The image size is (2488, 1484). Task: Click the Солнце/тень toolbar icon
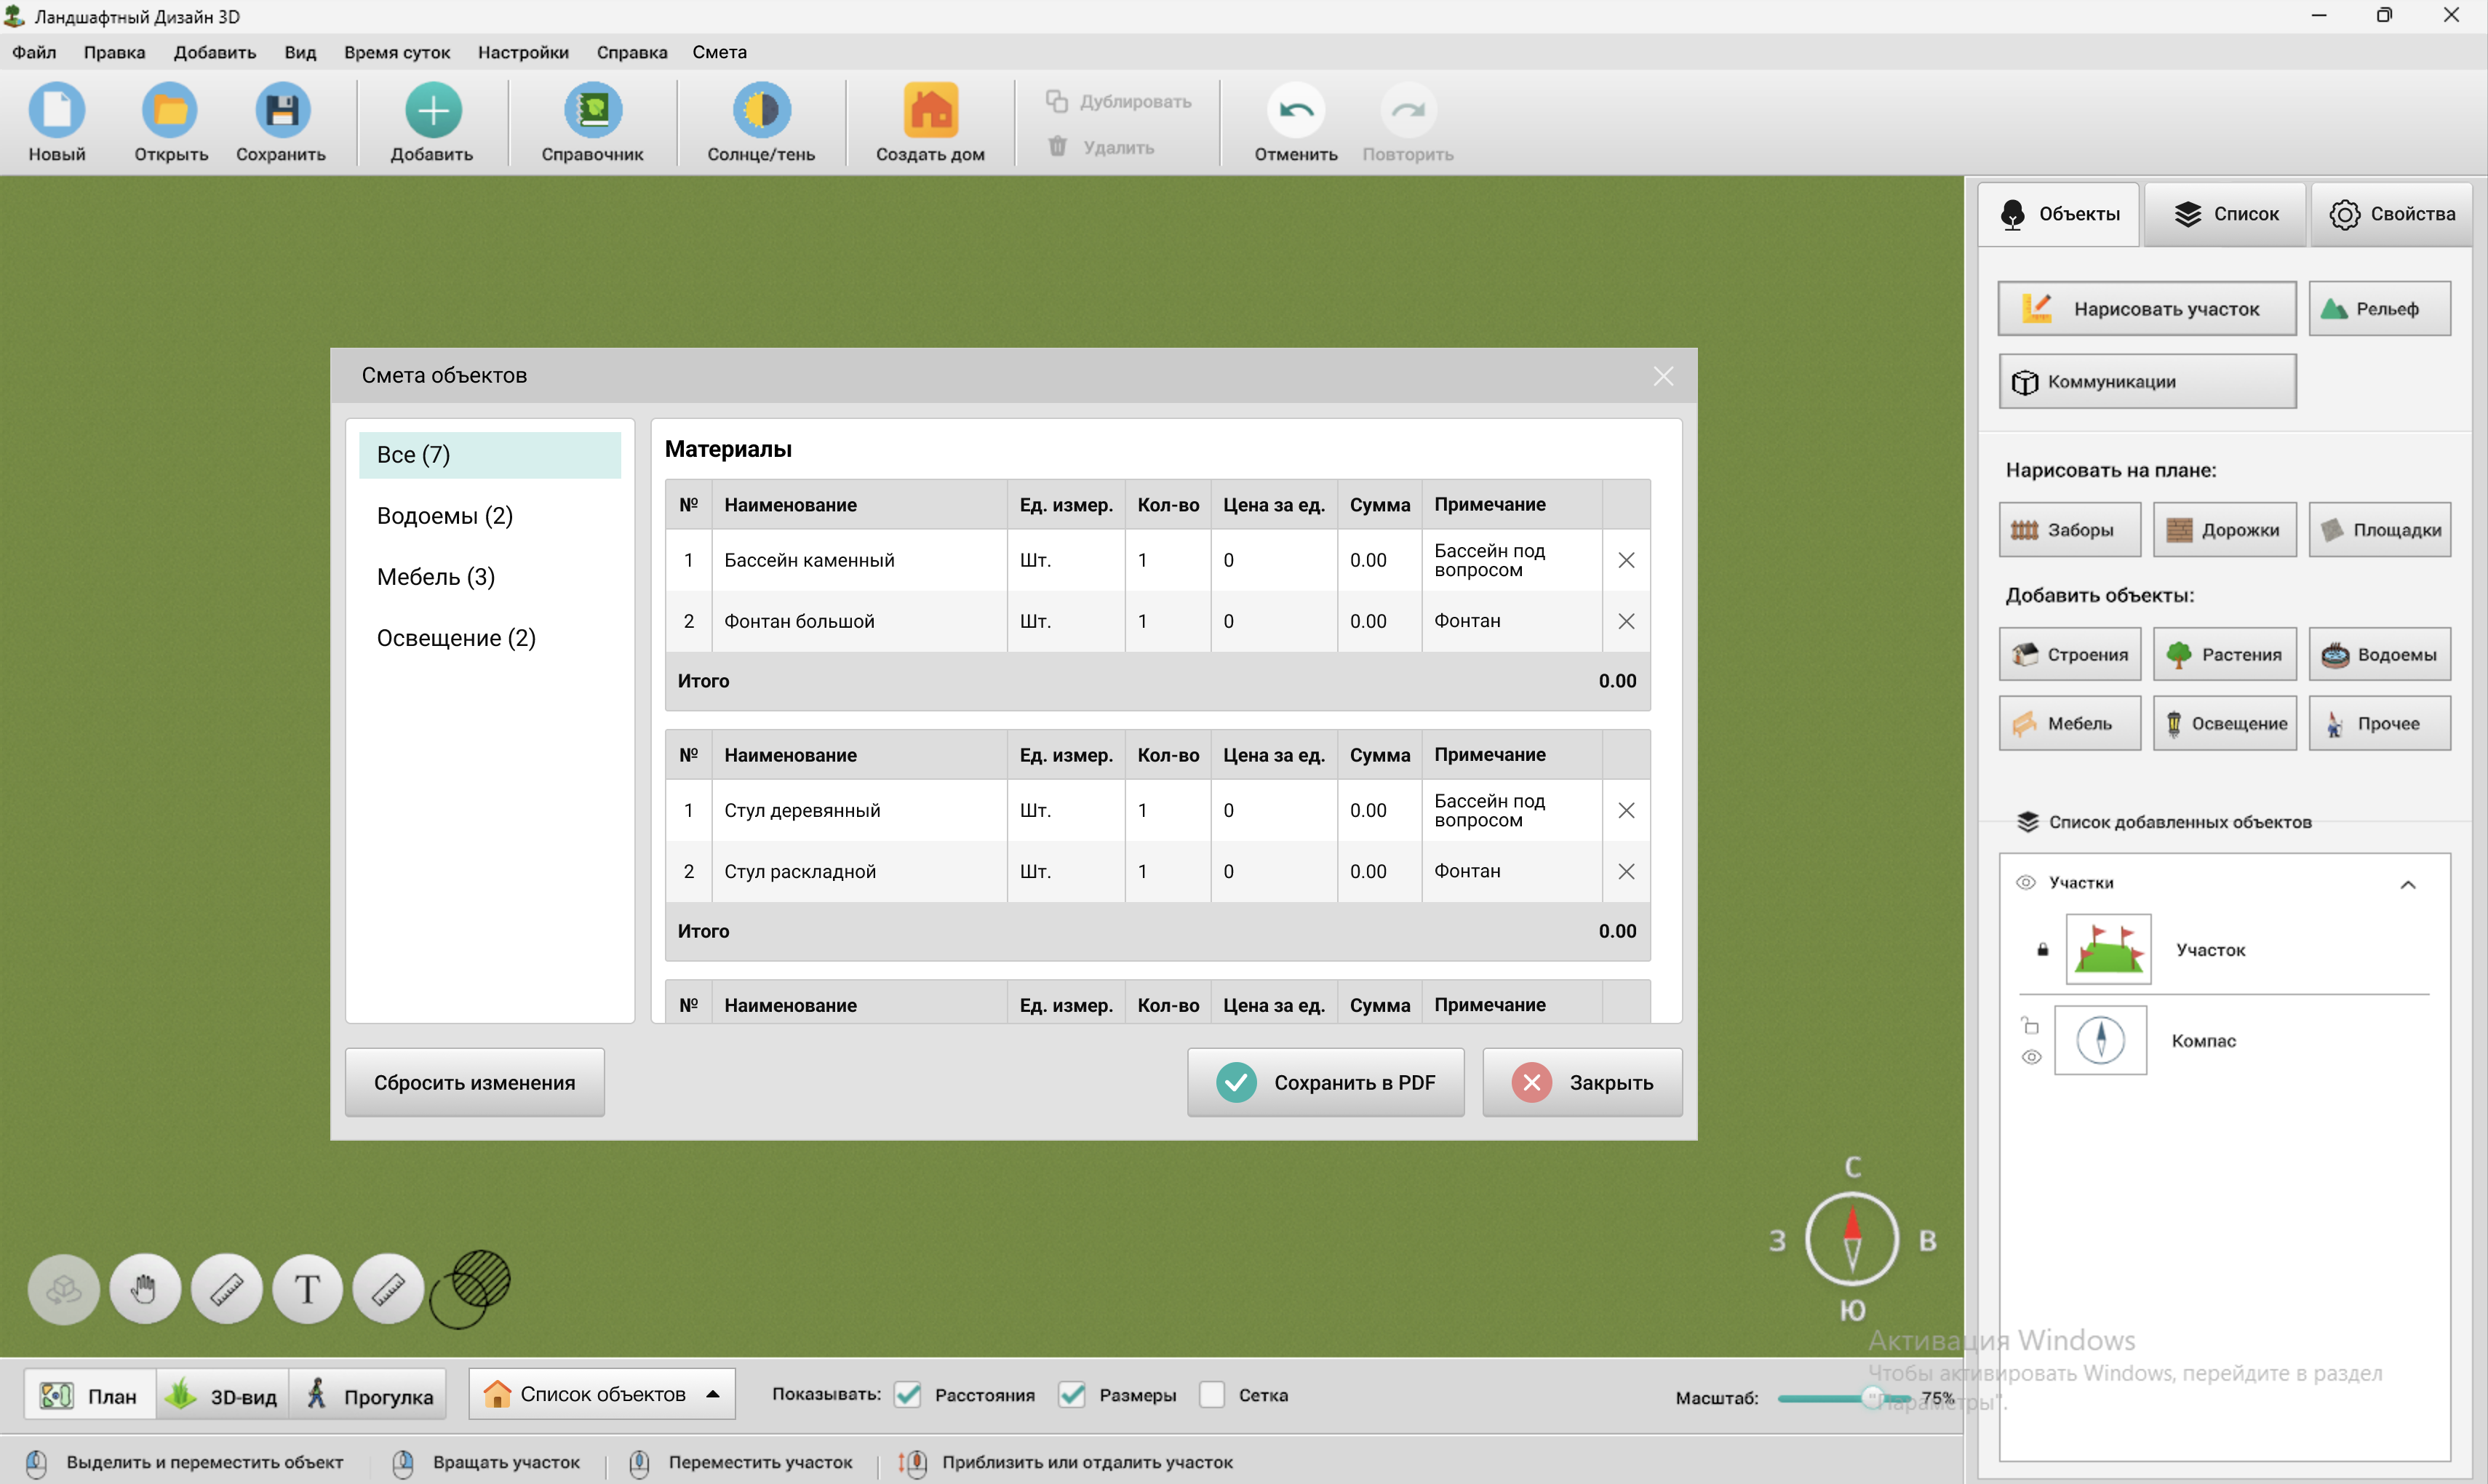point(761,110)
